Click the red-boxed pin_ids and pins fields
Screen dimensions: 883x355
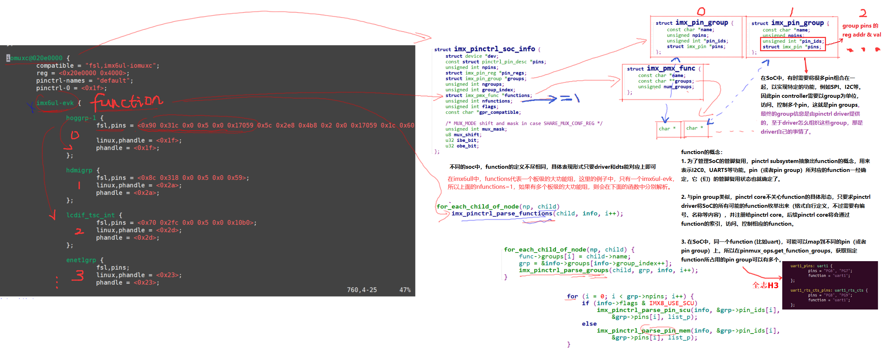(793, 44)
